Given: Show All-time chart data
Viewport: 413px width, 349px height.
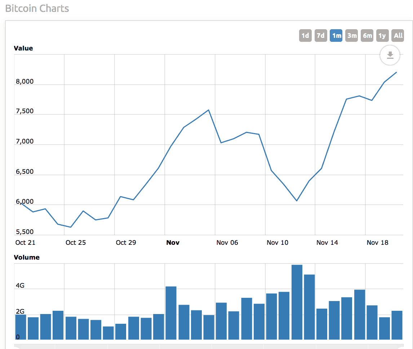Looking at the screenshot, I should pyautogui.click(x=398, y=36).
